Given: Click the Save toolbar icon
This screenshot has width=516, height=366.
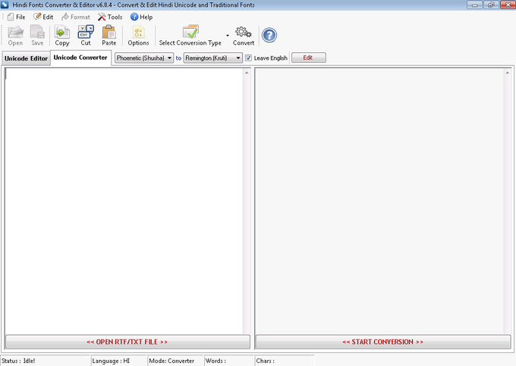Looking at the screenshot, I should point(37,36).
